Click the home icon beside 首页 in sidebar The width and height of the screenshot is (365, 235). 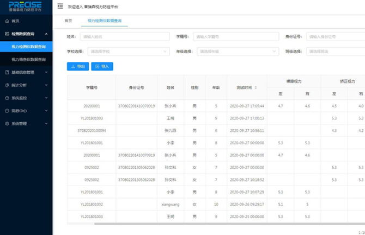[7, 21]
